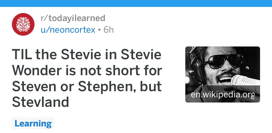Click the dot separator before 6h
The image size is (272, 133).
coord(99,30)
